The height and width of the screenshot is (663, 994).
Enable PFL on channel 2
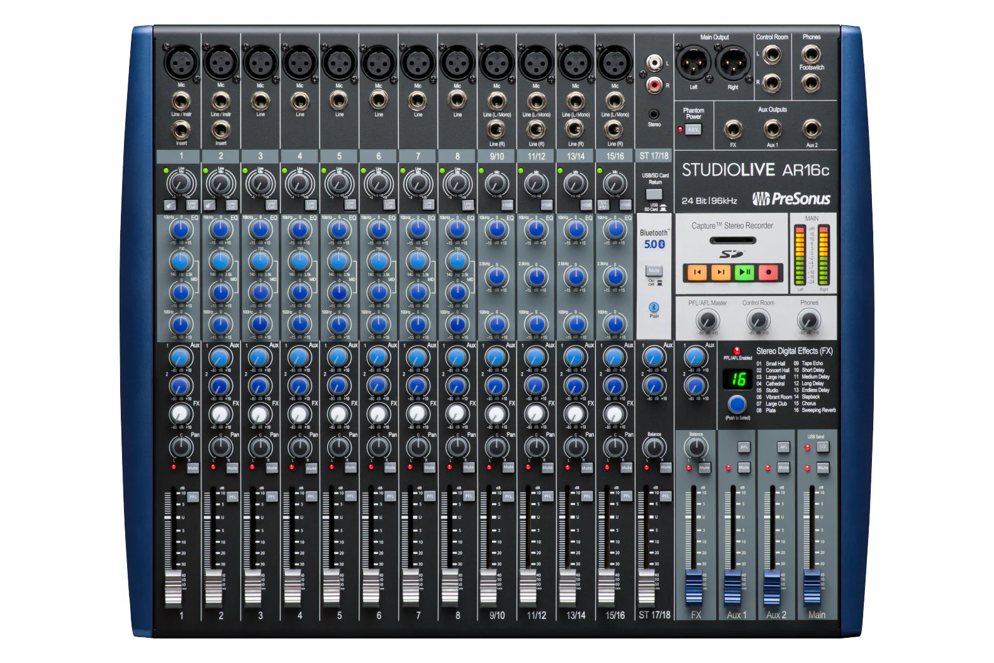point(232,497)
